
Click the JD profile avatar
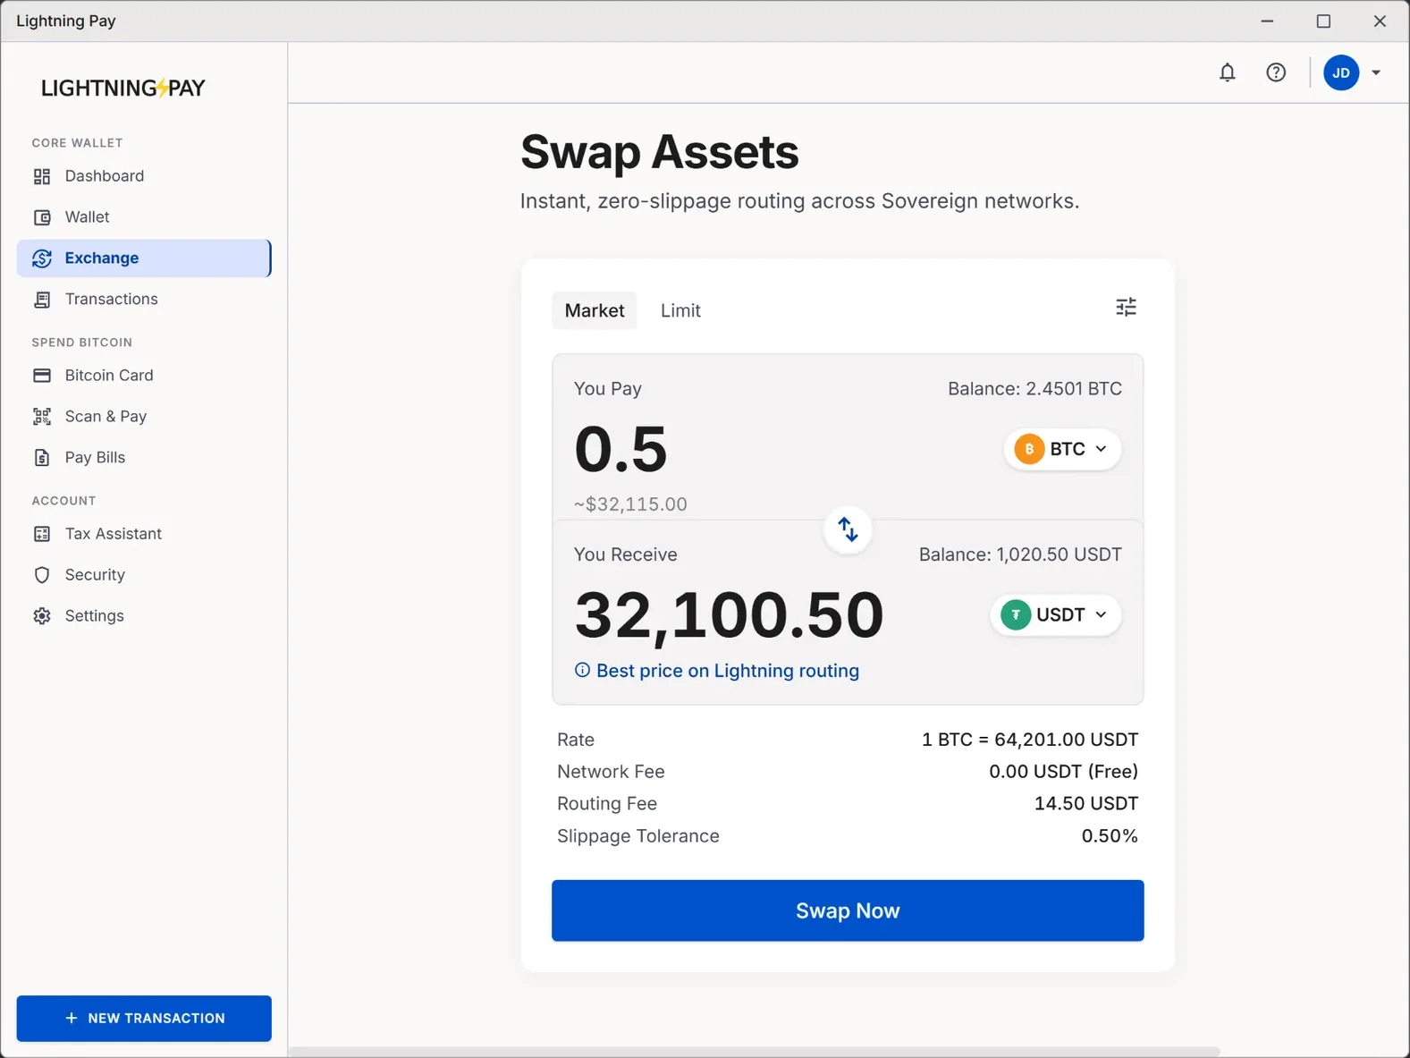tap(1341, 72)
